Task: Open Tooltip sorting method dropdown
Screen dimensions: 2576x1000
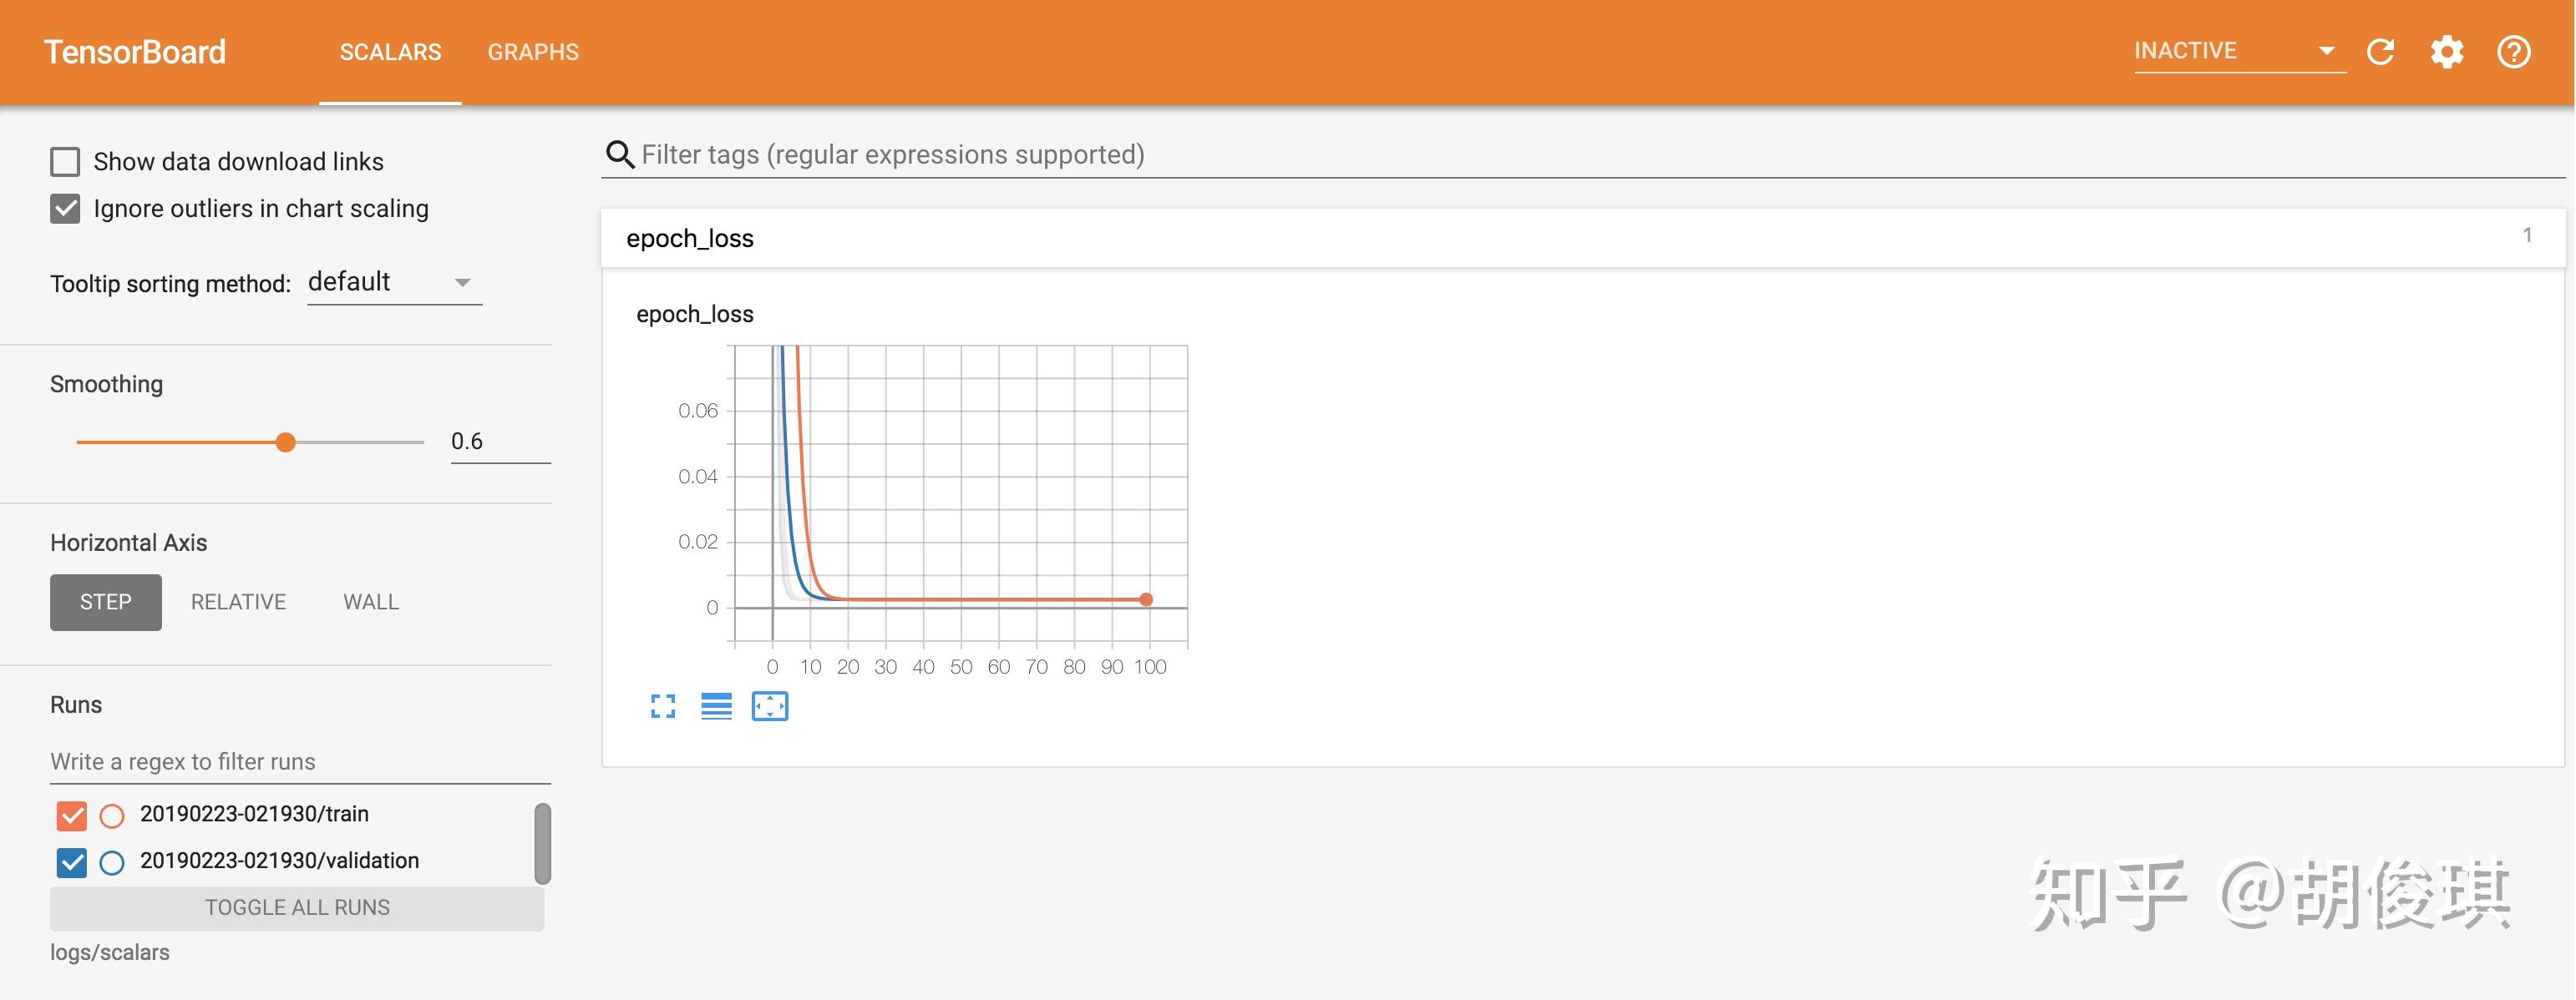Action: coord(394,283)
